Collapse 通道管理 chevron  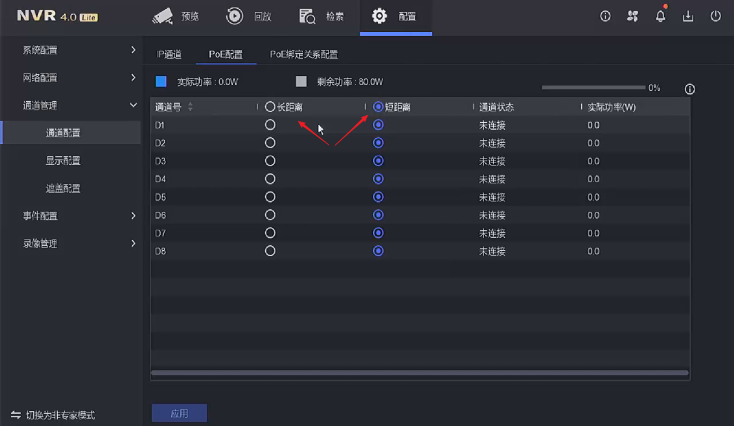[133, 105]
